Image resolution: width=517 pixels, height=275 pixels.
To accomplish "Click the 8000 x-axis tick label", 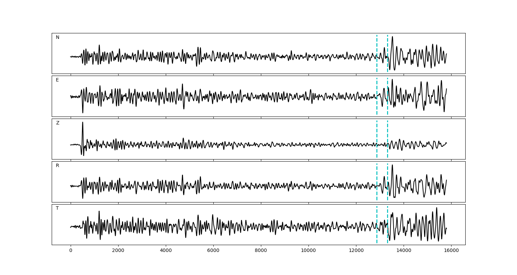I will coord(261,251).
